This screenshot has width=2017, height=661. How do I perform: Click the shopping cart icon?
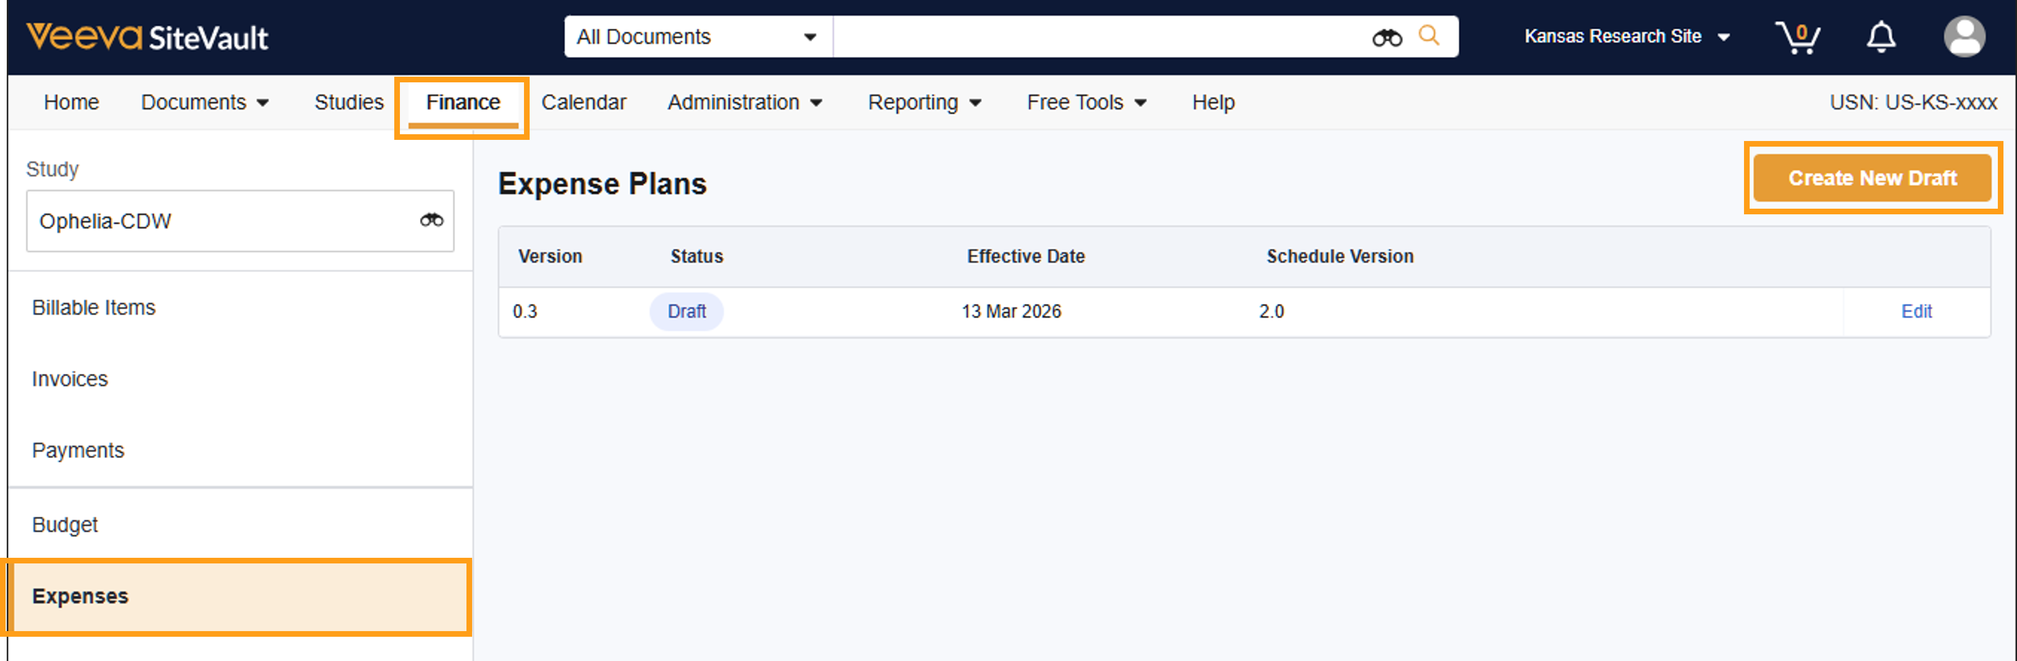(1797, 37)
